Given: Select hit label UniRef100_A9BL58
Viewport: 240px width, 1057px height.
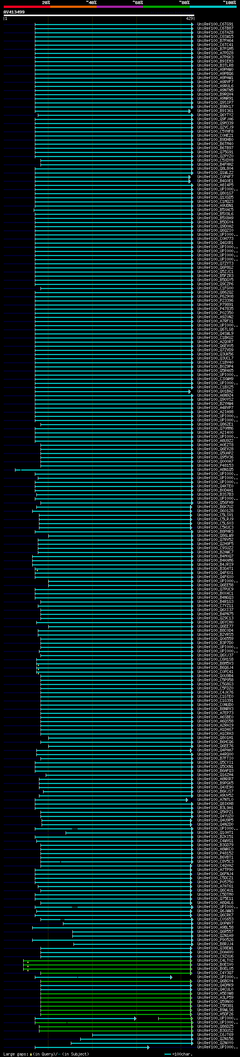Looking at the screenshot, I should pos(215,928).
